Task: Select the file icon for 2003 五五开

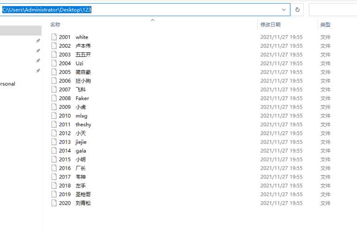Action: tap(54, 54)
